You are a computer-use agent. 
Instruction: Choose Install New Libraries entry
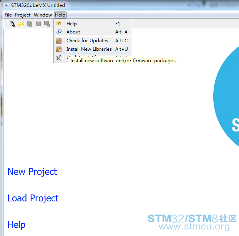(93, 49)
